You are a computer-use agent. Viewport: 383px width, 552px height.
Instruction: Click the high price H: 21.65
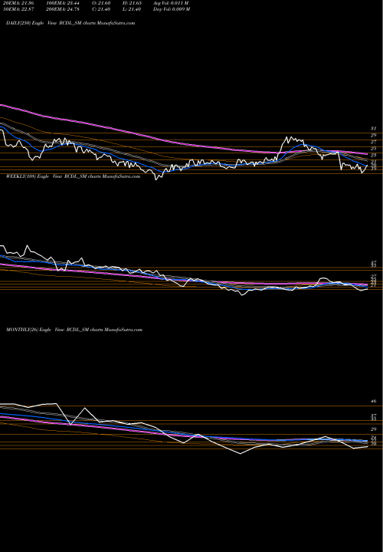(x=133, y=3)
